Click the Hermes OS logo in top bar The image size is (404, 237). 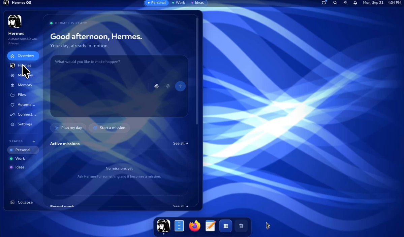(6, 3)
